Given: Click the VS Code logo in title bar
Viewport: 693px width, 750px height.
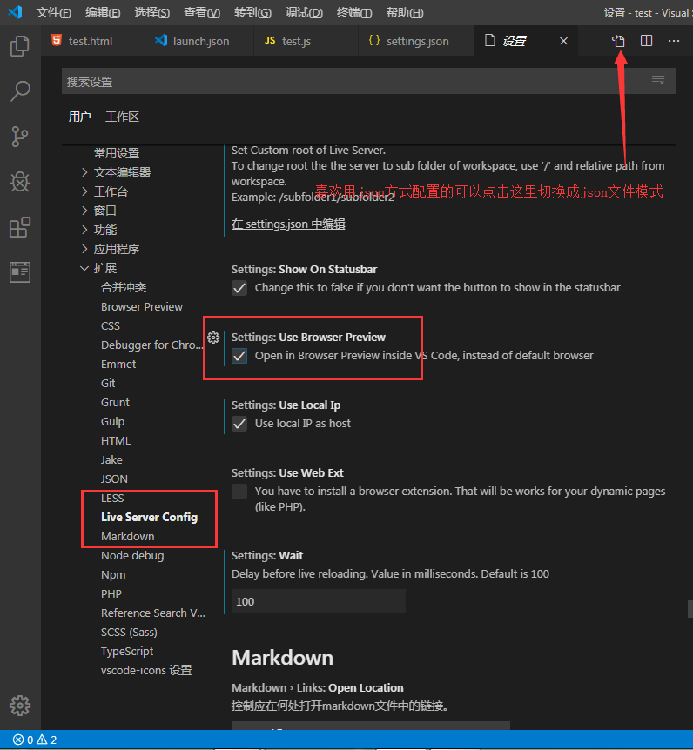Looking at the screenshot, I should point(15,12).
